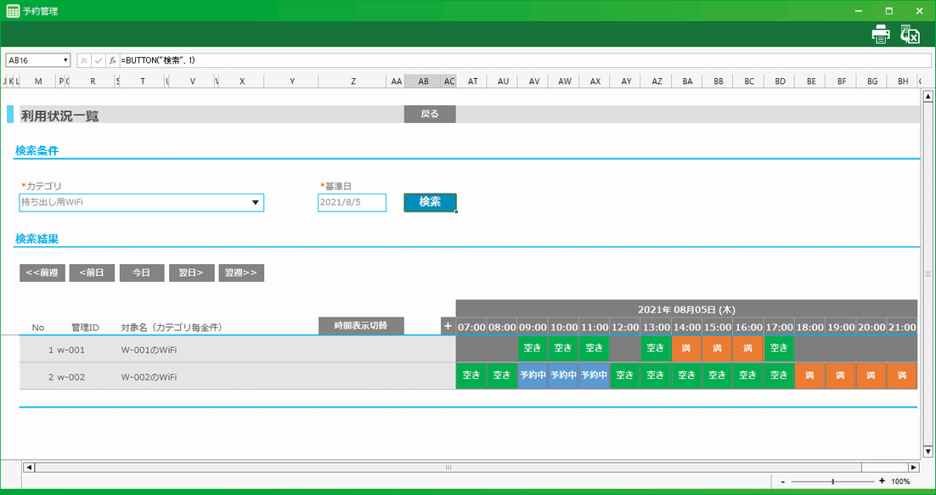Expand the AB16 name box dropdown
936x495 pixels.
pyautogui.click(x=65, y=60)
